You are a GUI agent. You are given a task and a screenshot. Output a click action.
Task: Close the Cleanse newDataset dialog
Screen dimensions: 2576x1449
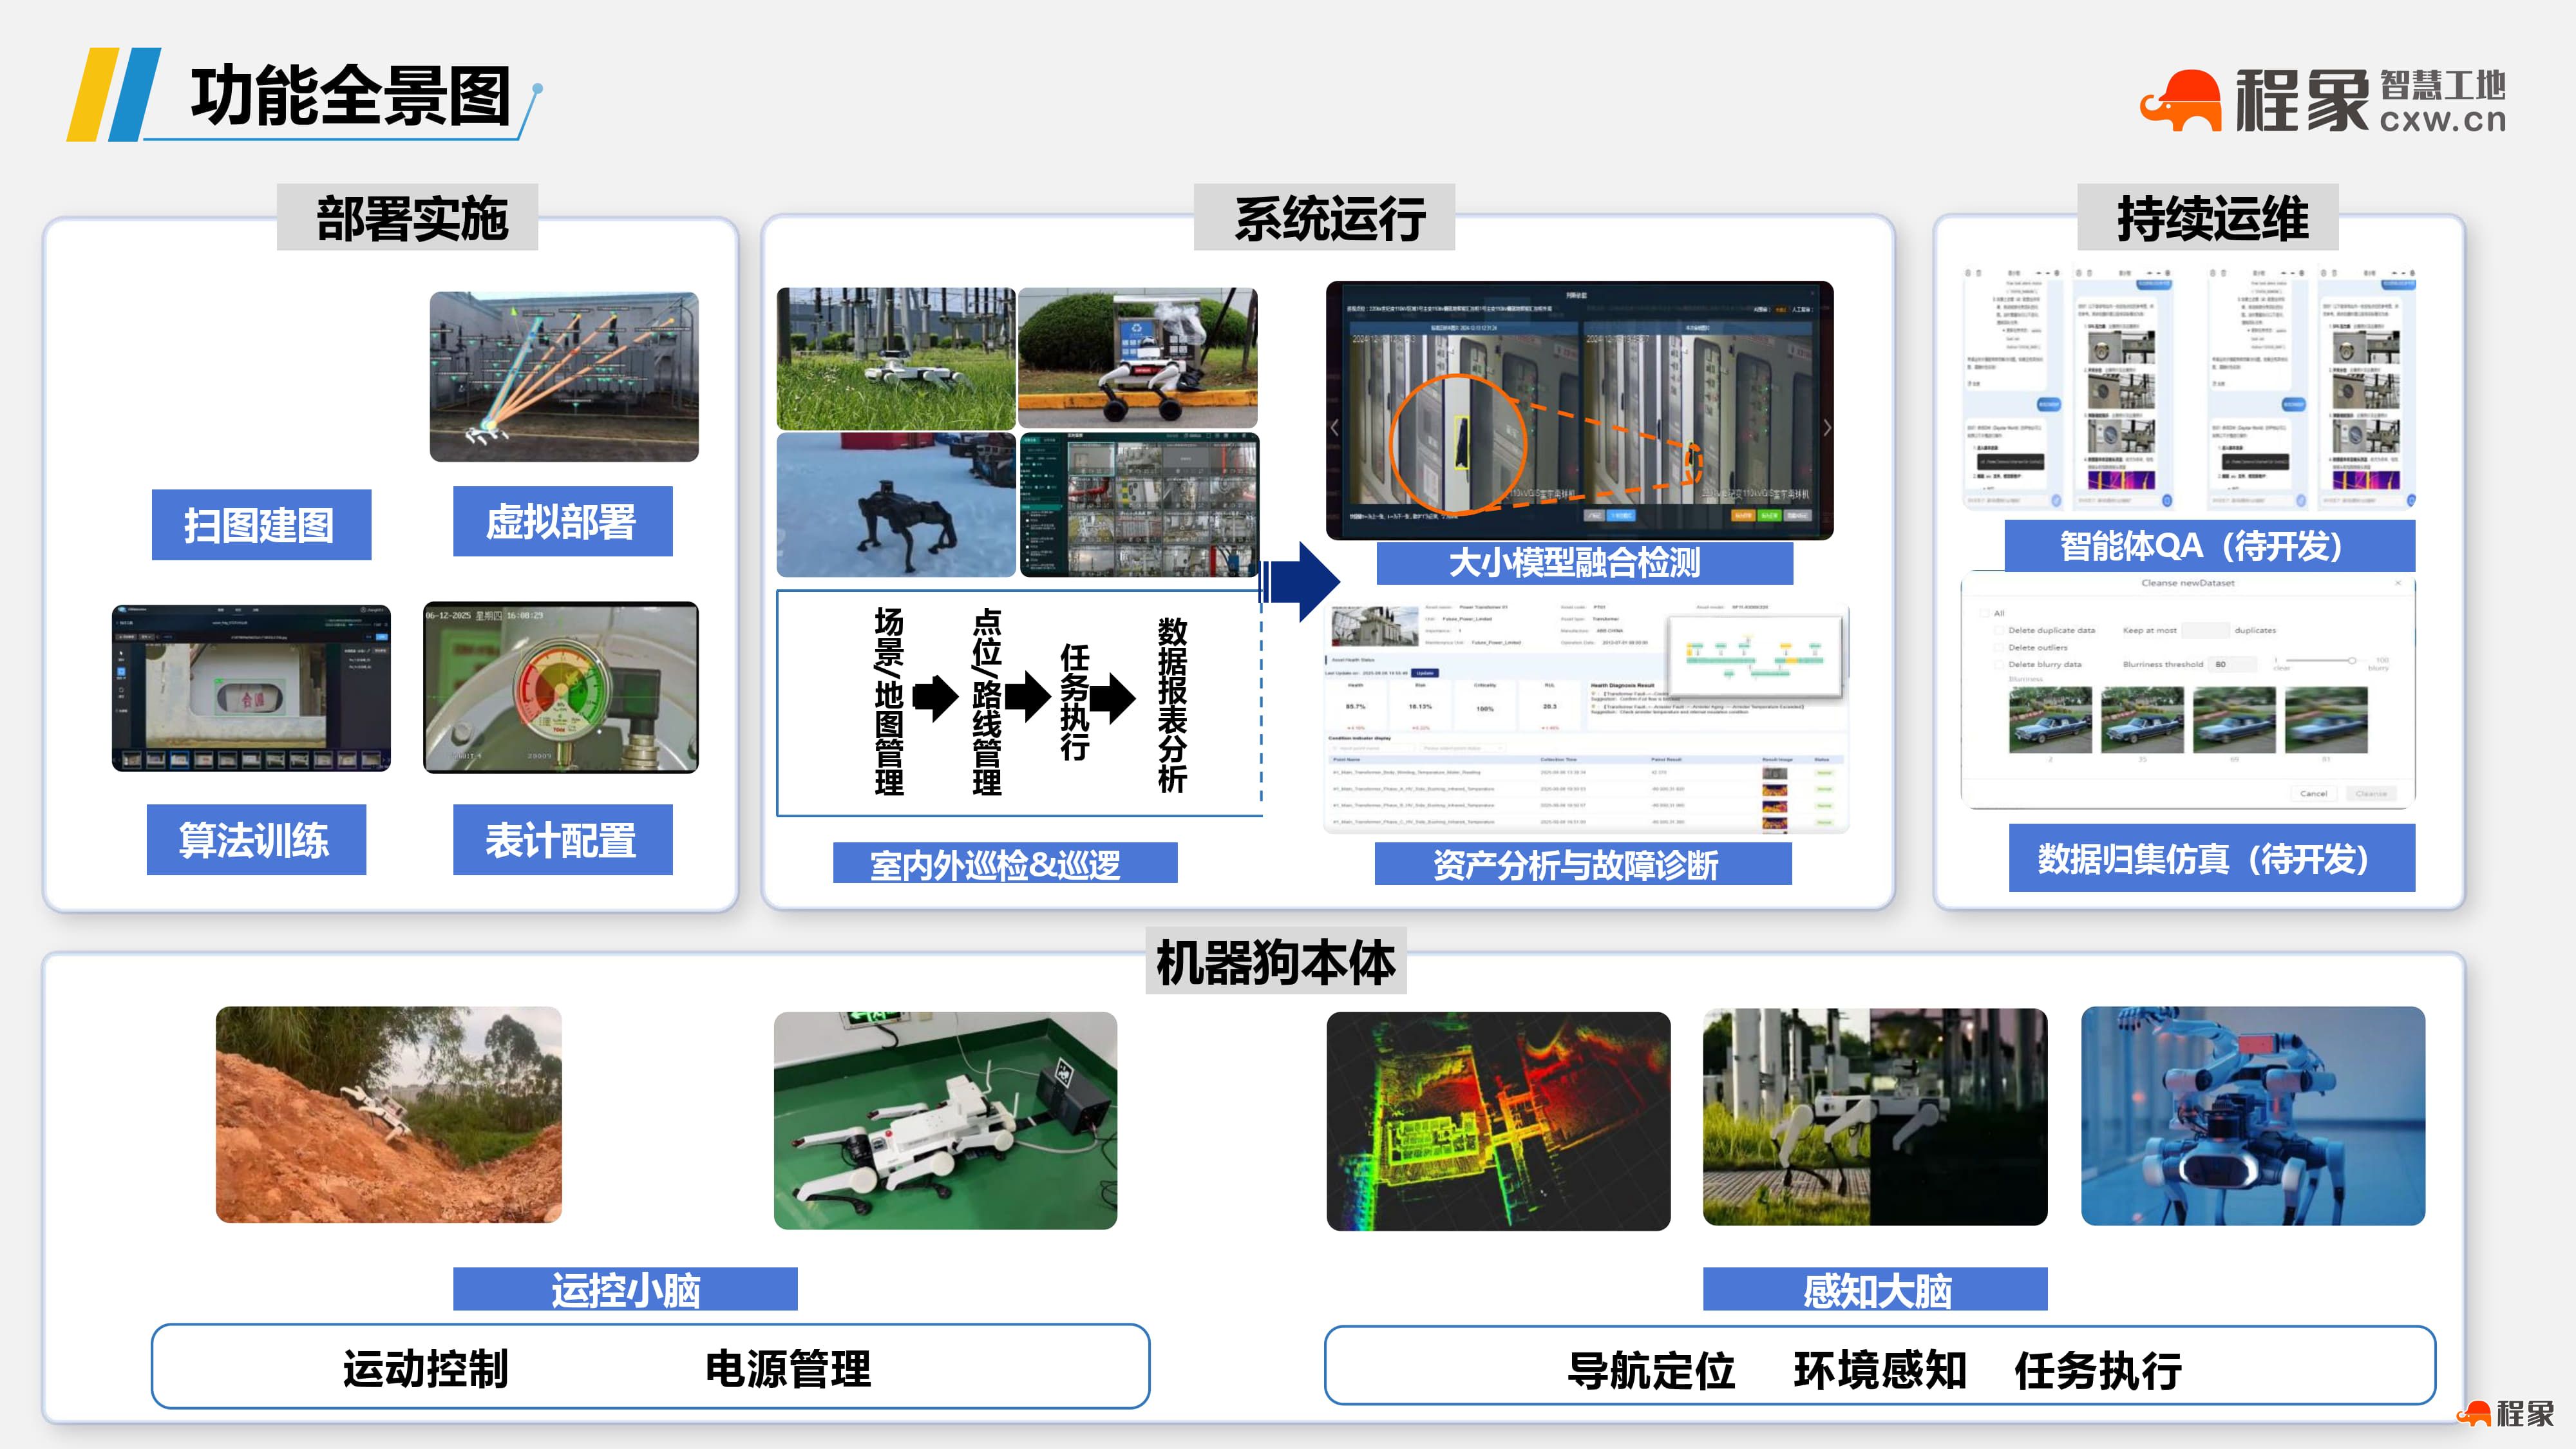(2397, 583)
